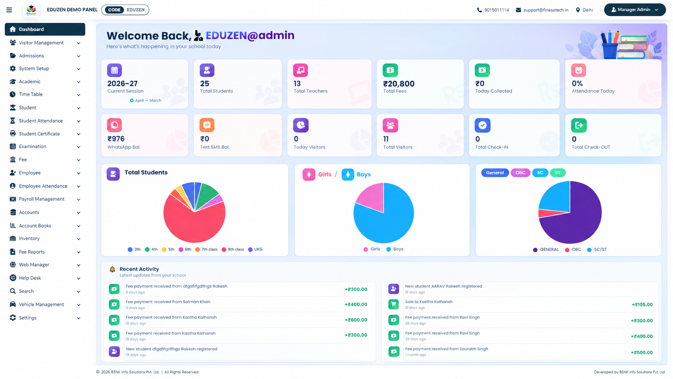This screenshot has height=379, width=673.
Task: Click the phone number 9015011114
Action: 497,10
